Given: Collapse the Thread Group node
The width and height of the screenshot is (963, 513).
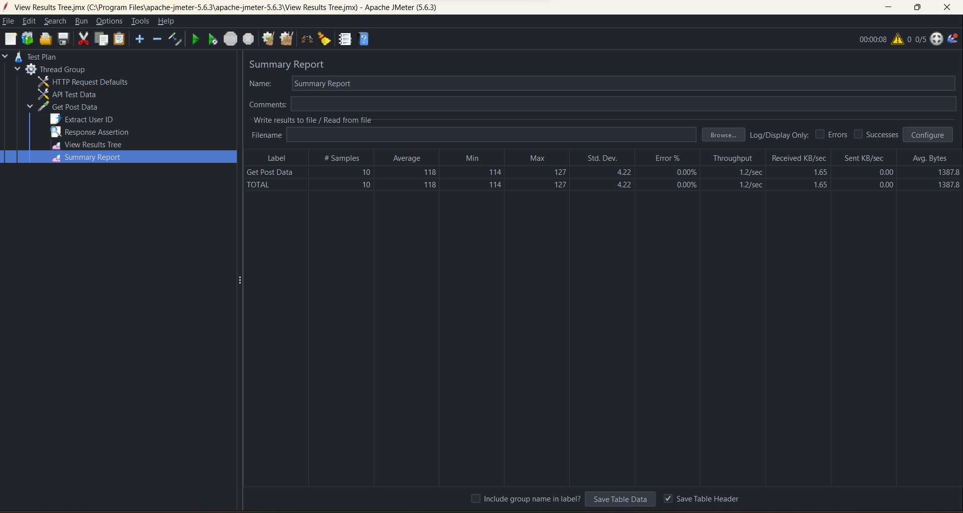Looking at the screenshot, I should click(x=18, y=69).
